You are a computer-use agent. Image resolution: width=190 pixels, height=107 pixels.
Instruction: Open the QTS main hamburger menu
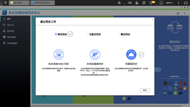coord(5,3)
